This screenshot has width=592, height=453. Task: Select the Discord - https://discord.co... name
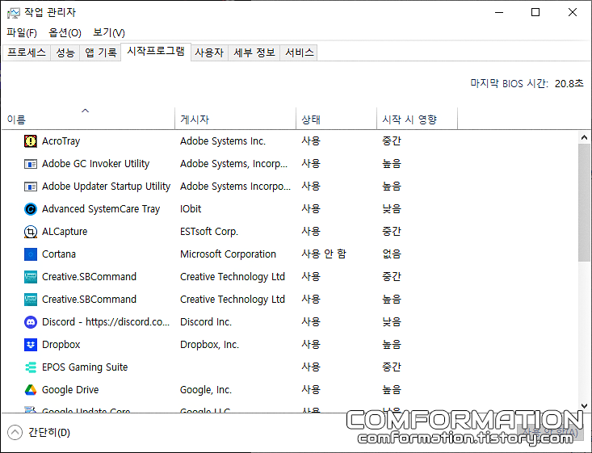tap(106, 322)
